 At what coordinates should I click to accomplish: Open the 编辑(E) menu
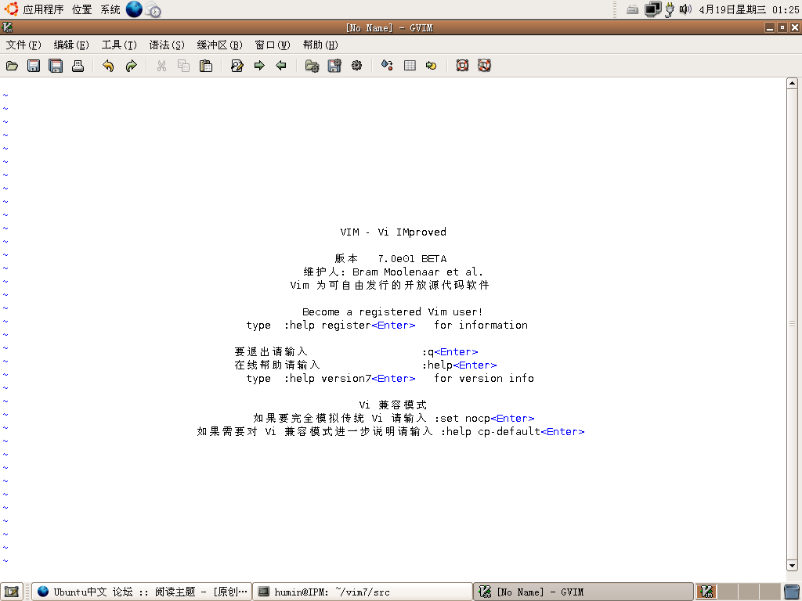(71, 45)
